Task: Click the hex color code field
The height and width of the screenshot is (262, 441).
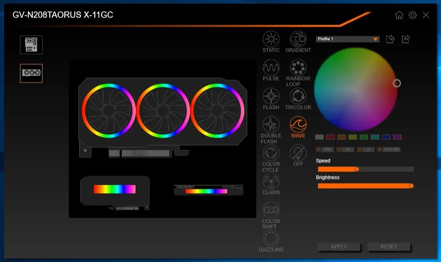Action: pyautogui.click(x=391, y=149)
